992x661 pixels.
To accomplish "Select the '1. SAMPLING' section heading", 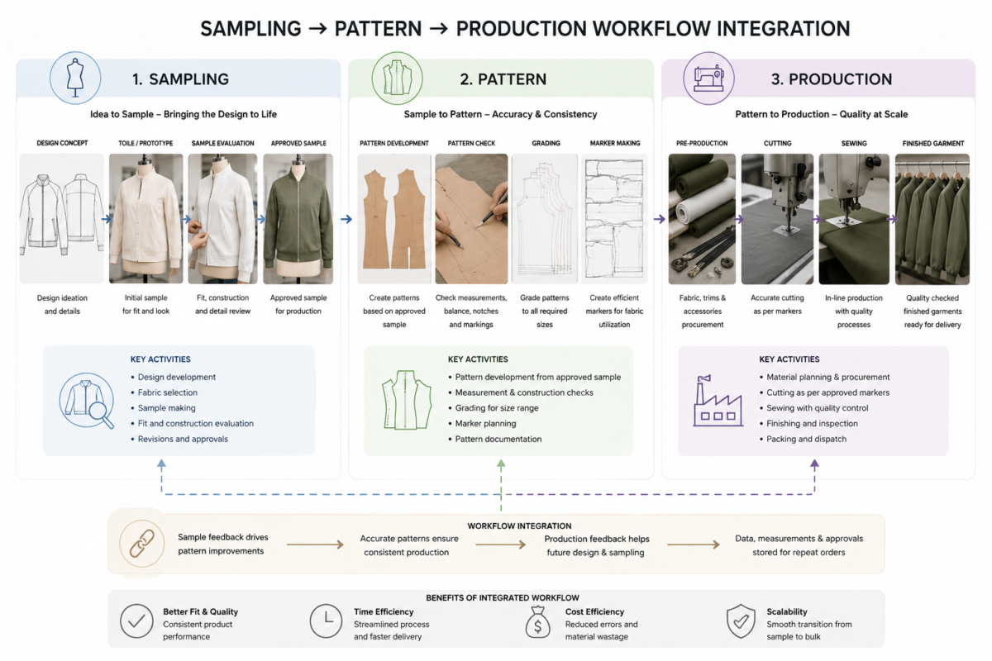I will [x=180, y=79].
